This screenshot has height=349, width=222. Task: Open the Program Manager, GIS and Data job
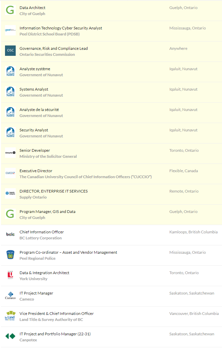click(x=47, y=212)
